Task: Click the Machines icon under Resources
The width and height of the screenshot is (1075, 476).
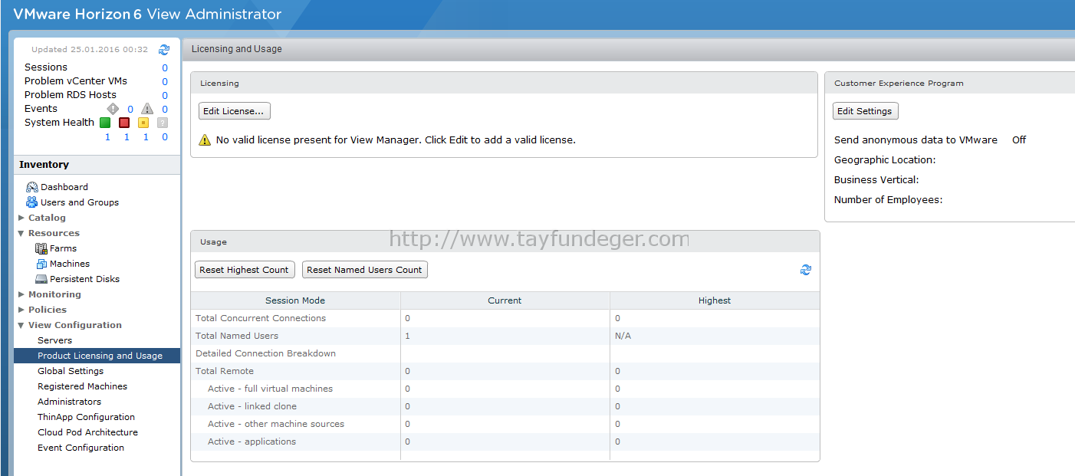Action: point(41,264)
